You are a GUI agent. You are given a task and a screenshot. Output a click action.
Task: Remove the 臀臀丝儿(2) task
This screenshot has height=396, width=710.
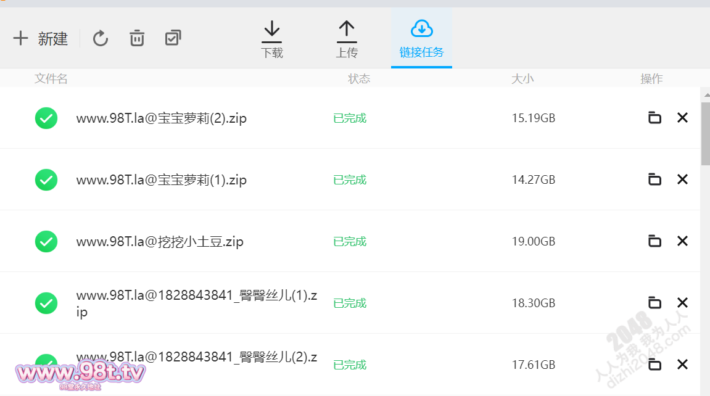(x=682, y=365)
